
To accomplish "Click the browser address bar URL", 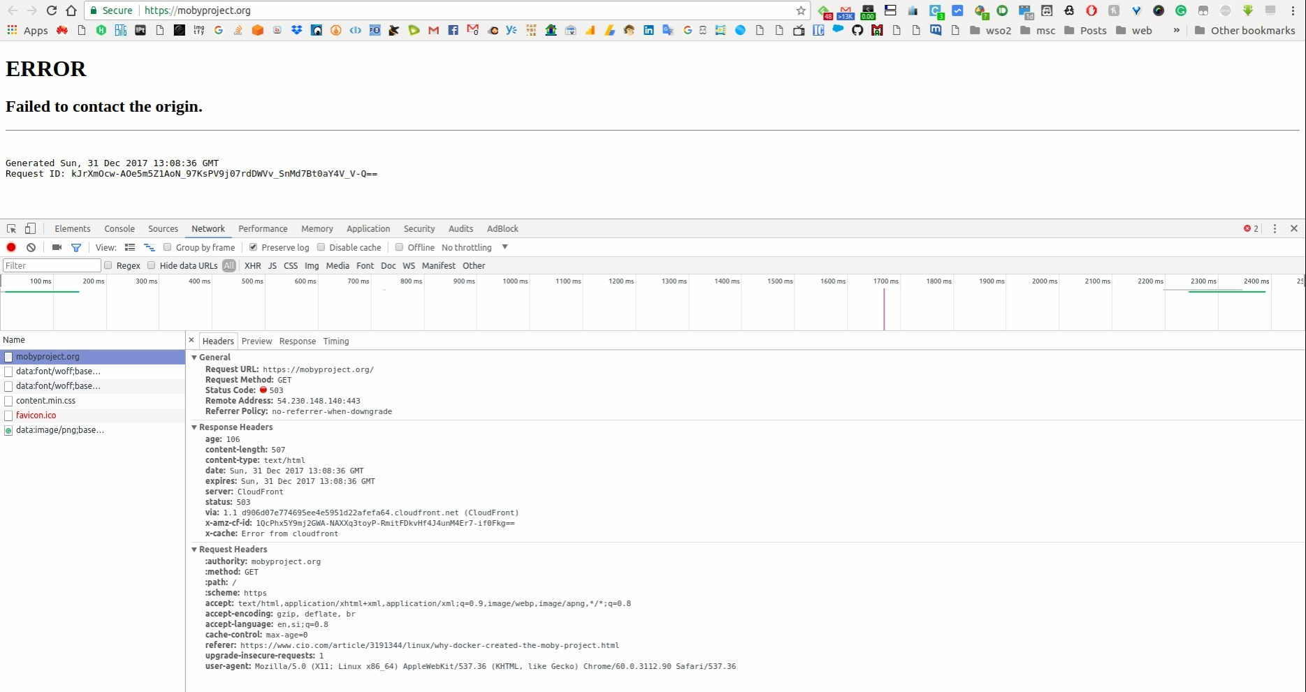I will pos(198,10).
